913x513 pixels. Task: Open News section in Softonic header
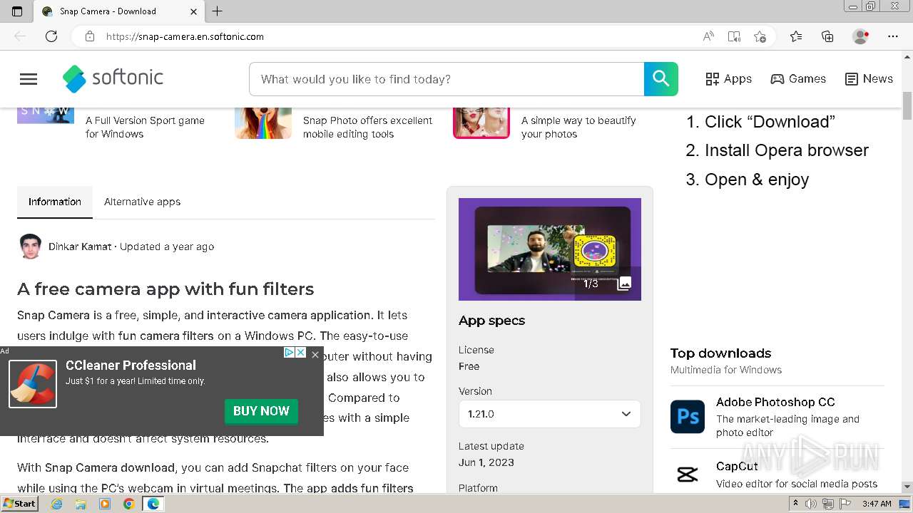tap(869, 79)
